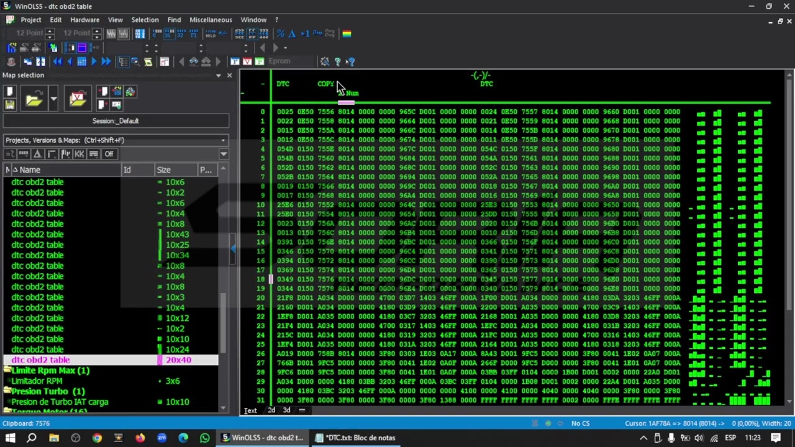Screen dimensions: 795x447
Task: Open settings gear in the toolbar
Action: coord(325,61)
